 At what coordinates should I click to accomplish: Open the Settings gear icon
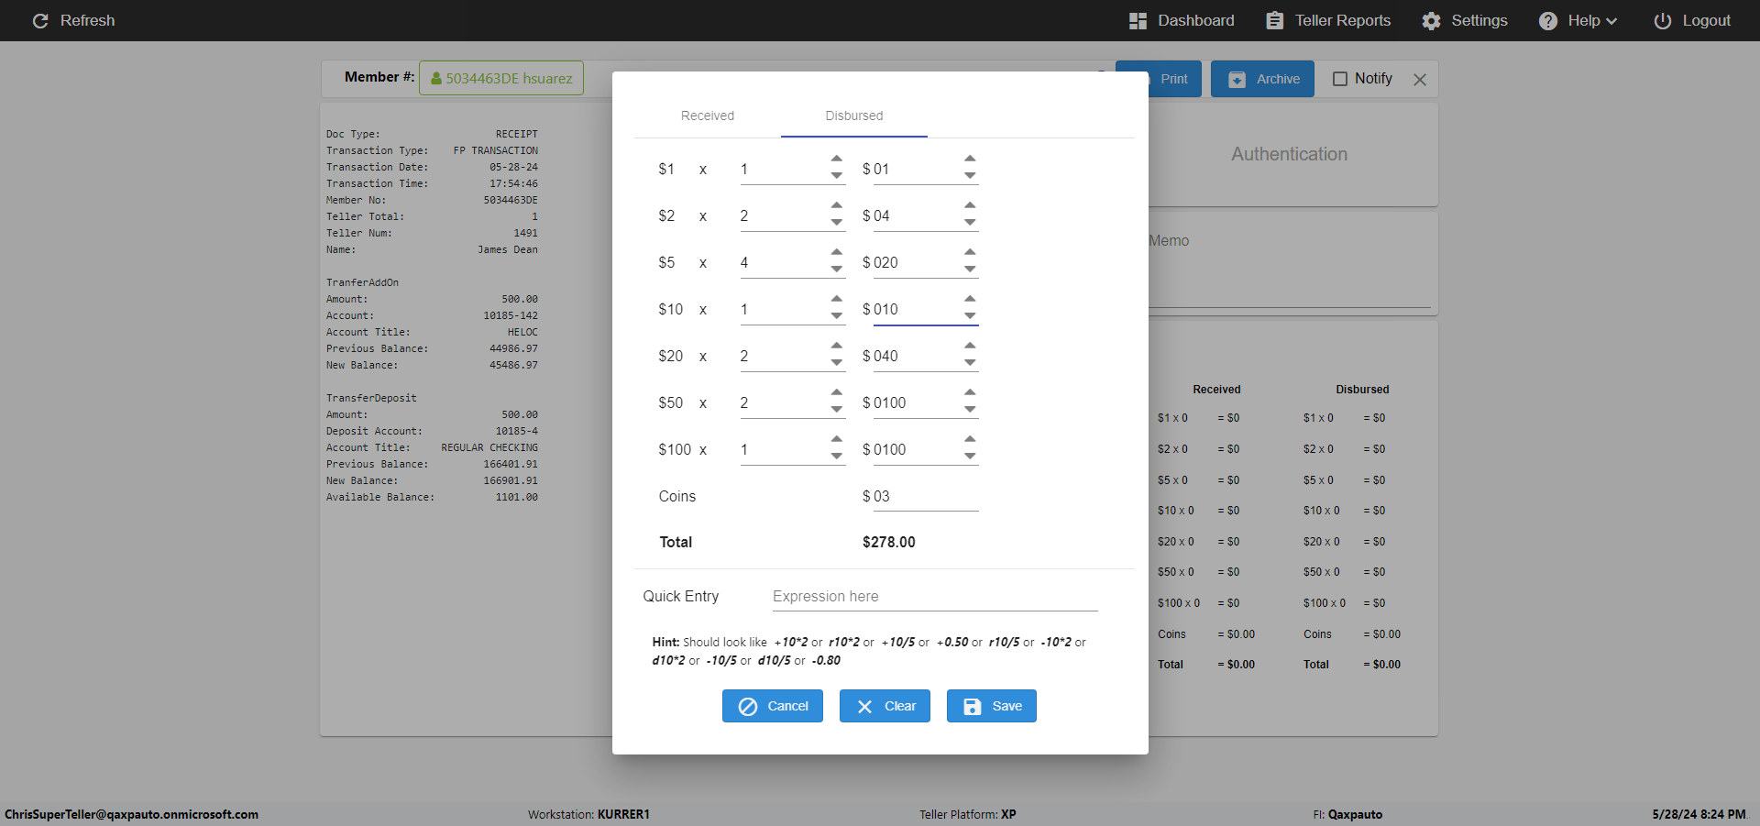(x=1431, y=20)
